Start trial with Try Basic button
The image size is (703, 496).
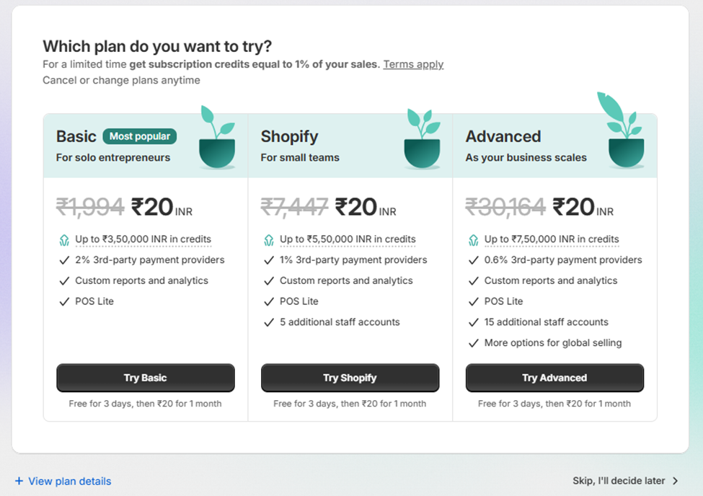pyautogui.click(x=145, y=378)
